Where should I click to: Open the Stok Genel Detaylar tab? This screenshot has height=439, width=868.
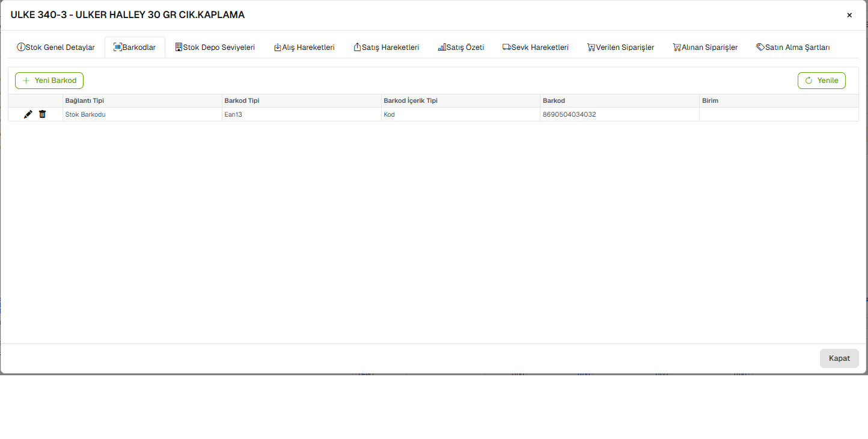pyautogui.click(x=56, y=48)
